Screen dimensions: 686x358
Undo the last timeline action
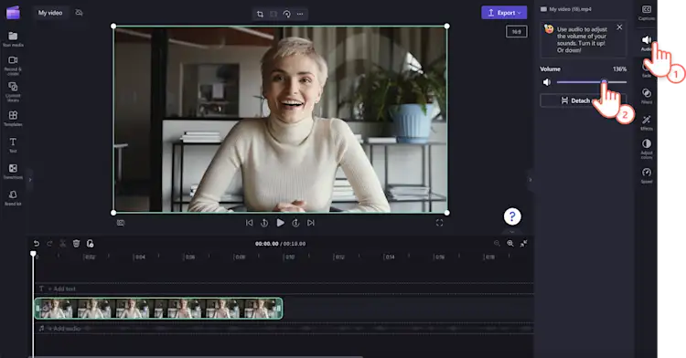37,244
